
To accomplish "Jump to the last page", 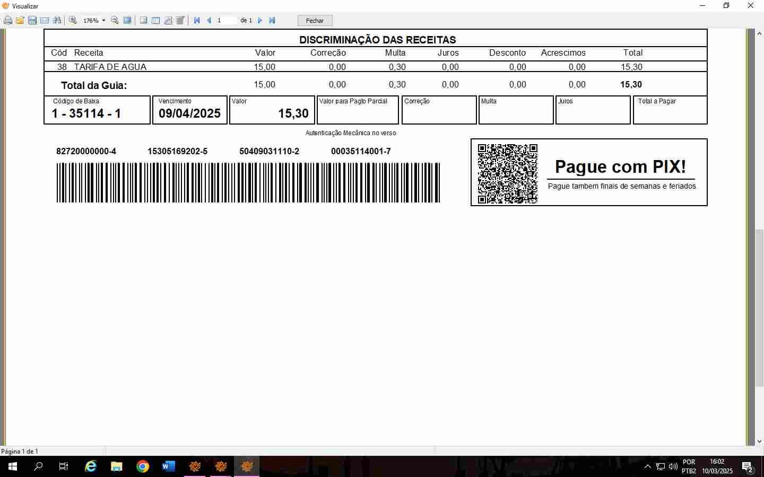I will click(x=272, y=21).
